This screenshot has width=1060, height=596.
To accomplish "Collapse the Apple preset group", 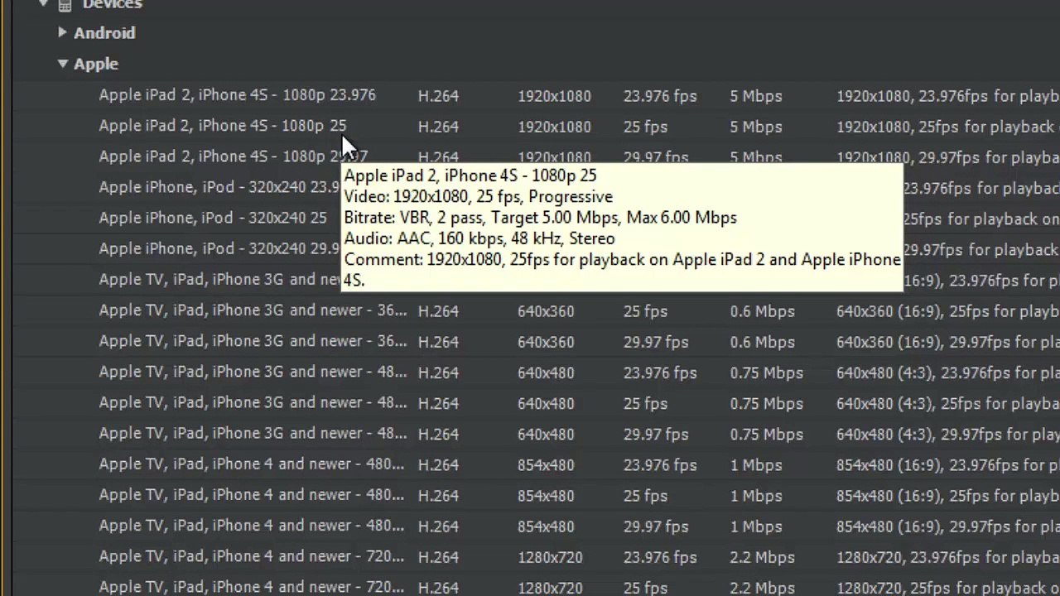I will tap(62, 64).
